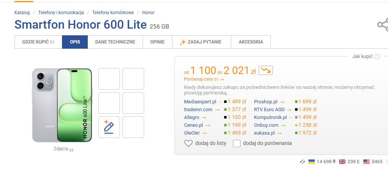Click the dodaj do listy label
388x171 pixels.
pyautogui.click(x=211, y=143)
